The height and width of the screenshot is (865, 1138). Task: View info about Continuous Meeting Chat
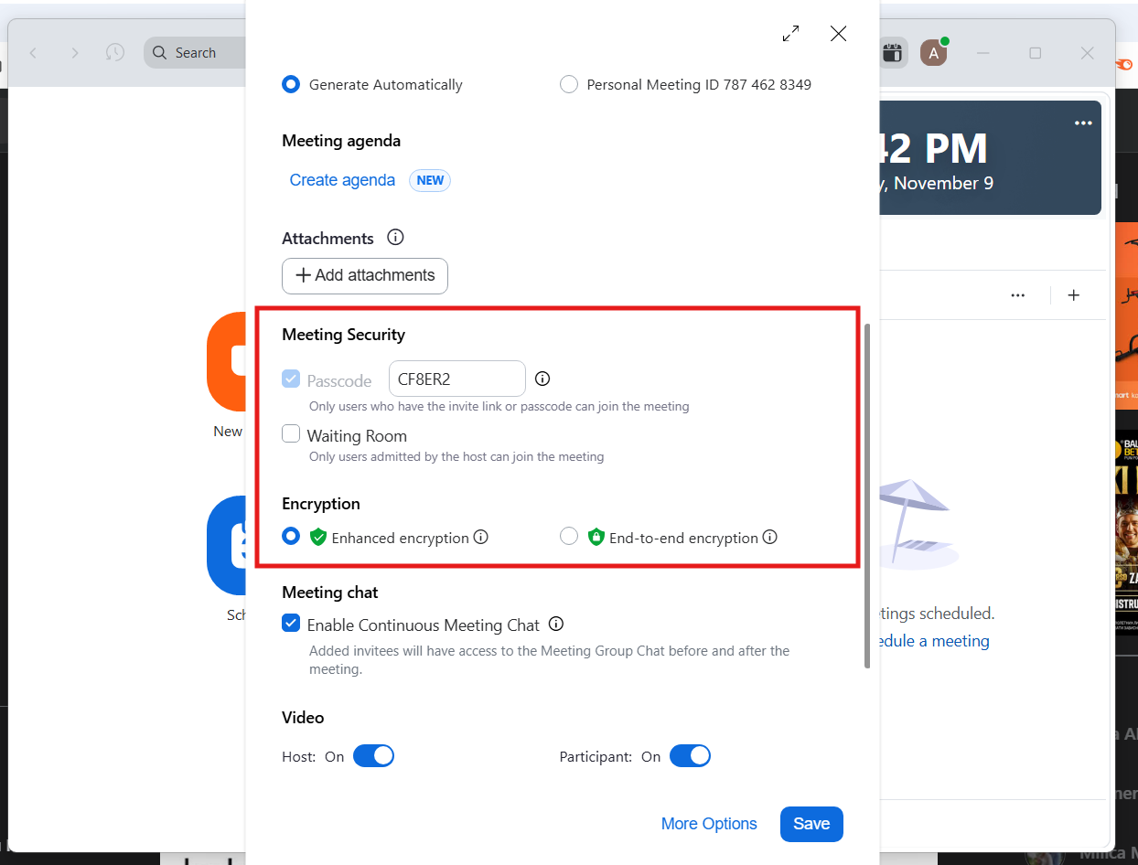click(x=555, y=625)
